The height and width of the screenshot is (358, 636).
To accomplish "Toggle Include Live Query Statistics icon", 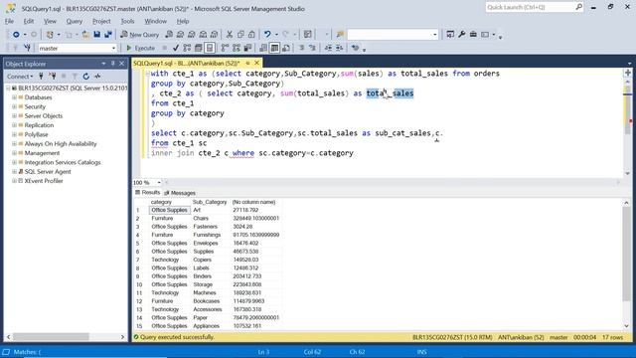I will (237, 48).
